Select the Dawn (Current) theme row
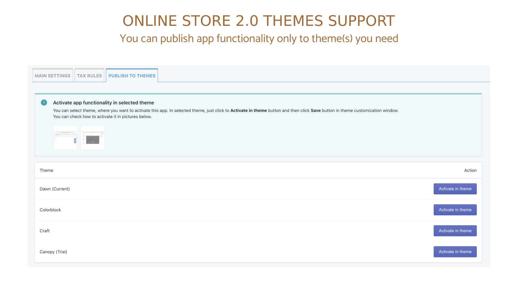Viewport: 518px width, 291px height. pyautogui.click(x=55, y=189)
